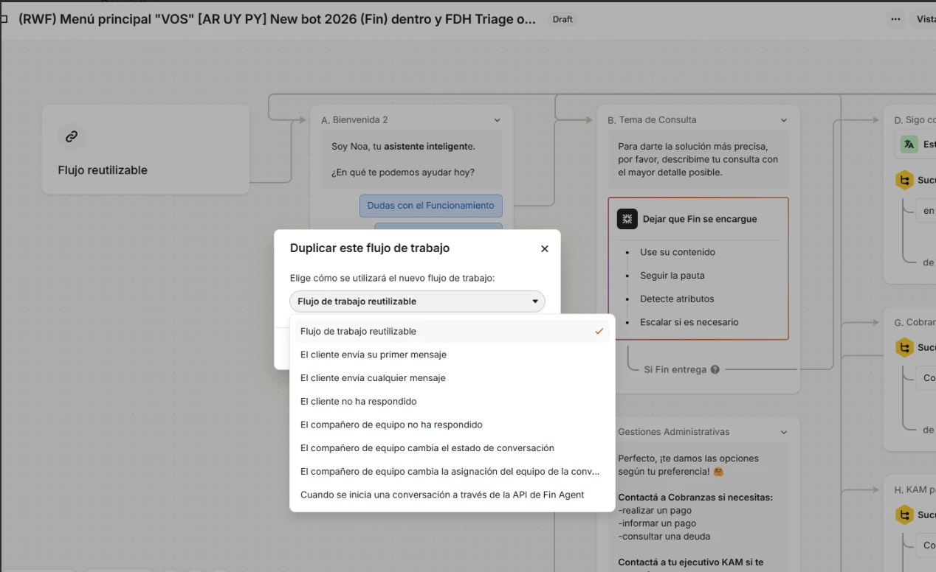The image size is (936, 572).
Task: Click the Draft status badge
Action: click(562, 19)
